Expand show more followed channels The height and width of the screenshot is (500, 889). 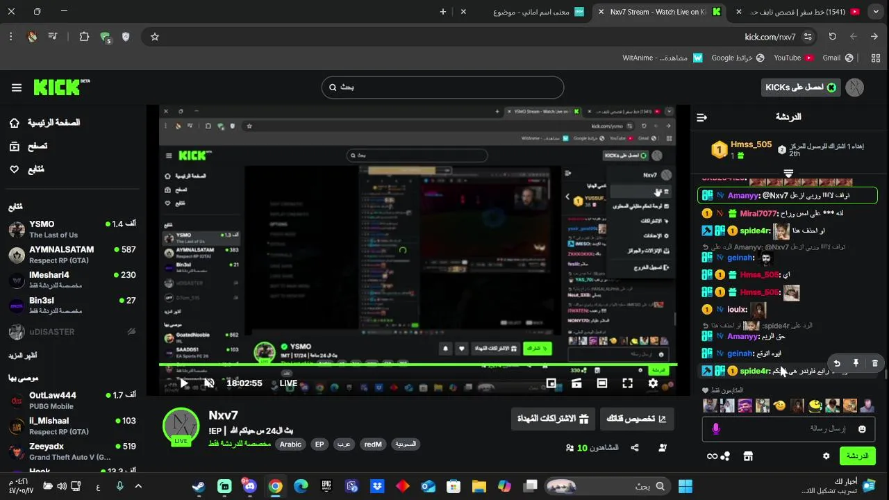23,356
